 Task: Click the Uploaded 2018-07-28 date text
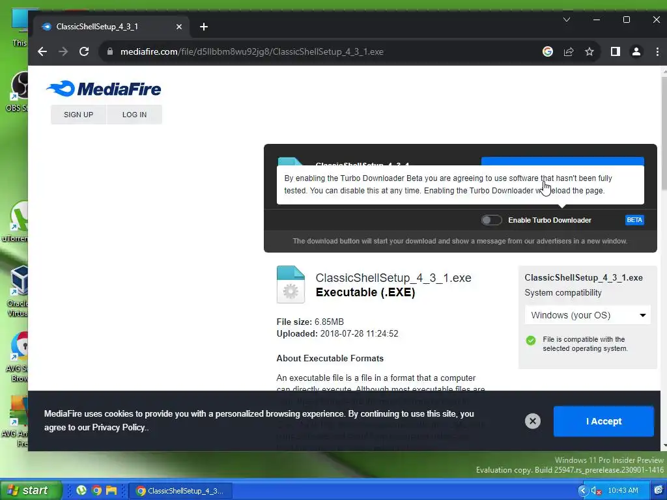[x=337, y=334]
